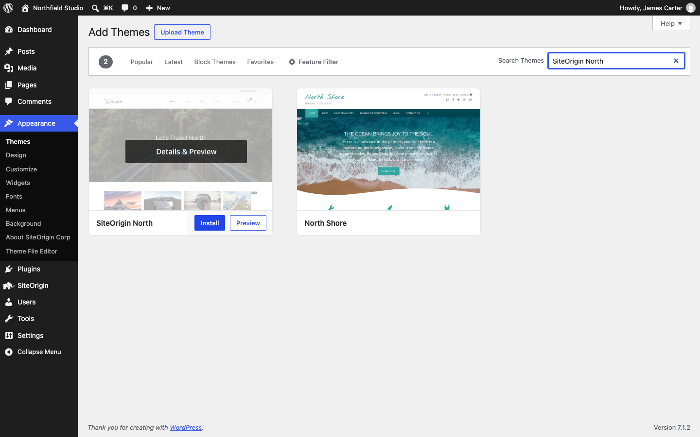This screenshot has width=700, height=437.
Task: Click the Plugins plug icon
Action: pyautogui.click(x=9, y=269)
